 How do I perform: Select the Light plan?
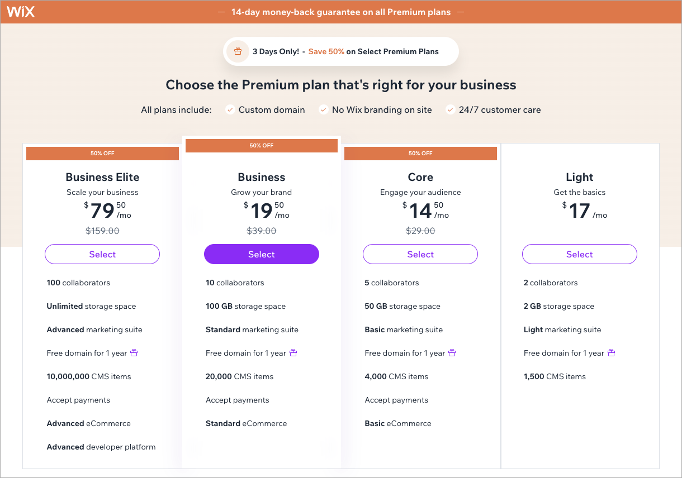click(579, 254)
